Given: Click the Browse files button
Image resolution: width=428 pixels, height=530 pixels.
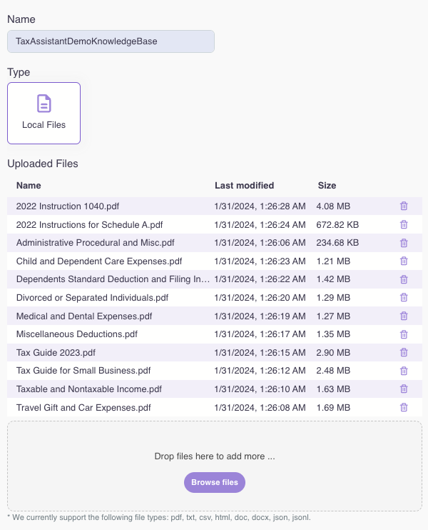Looking at the screenshot, I should tap(215, 483).
